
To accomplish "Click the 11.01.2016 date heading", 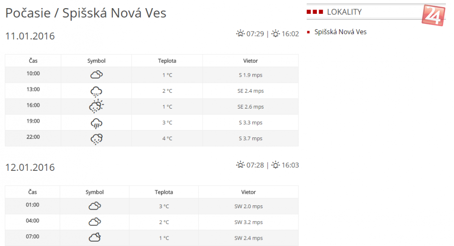I will coord(30,36).
